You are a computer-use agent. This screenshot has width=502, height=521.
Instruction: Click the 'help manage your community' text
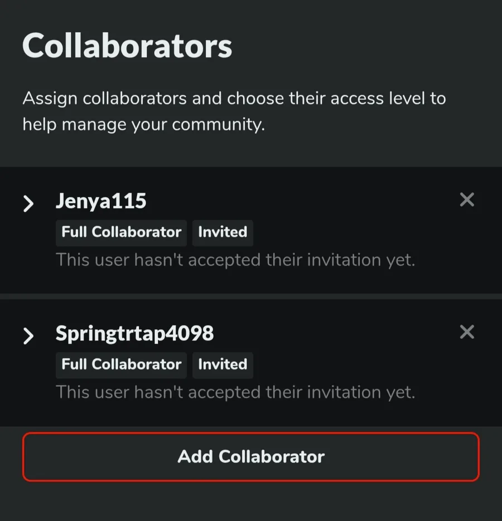click(143, 124)
